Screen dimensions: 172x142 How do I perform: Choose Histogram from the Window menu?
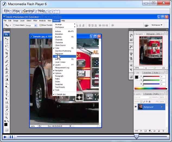pyautogui.click(x=59, y=54)
